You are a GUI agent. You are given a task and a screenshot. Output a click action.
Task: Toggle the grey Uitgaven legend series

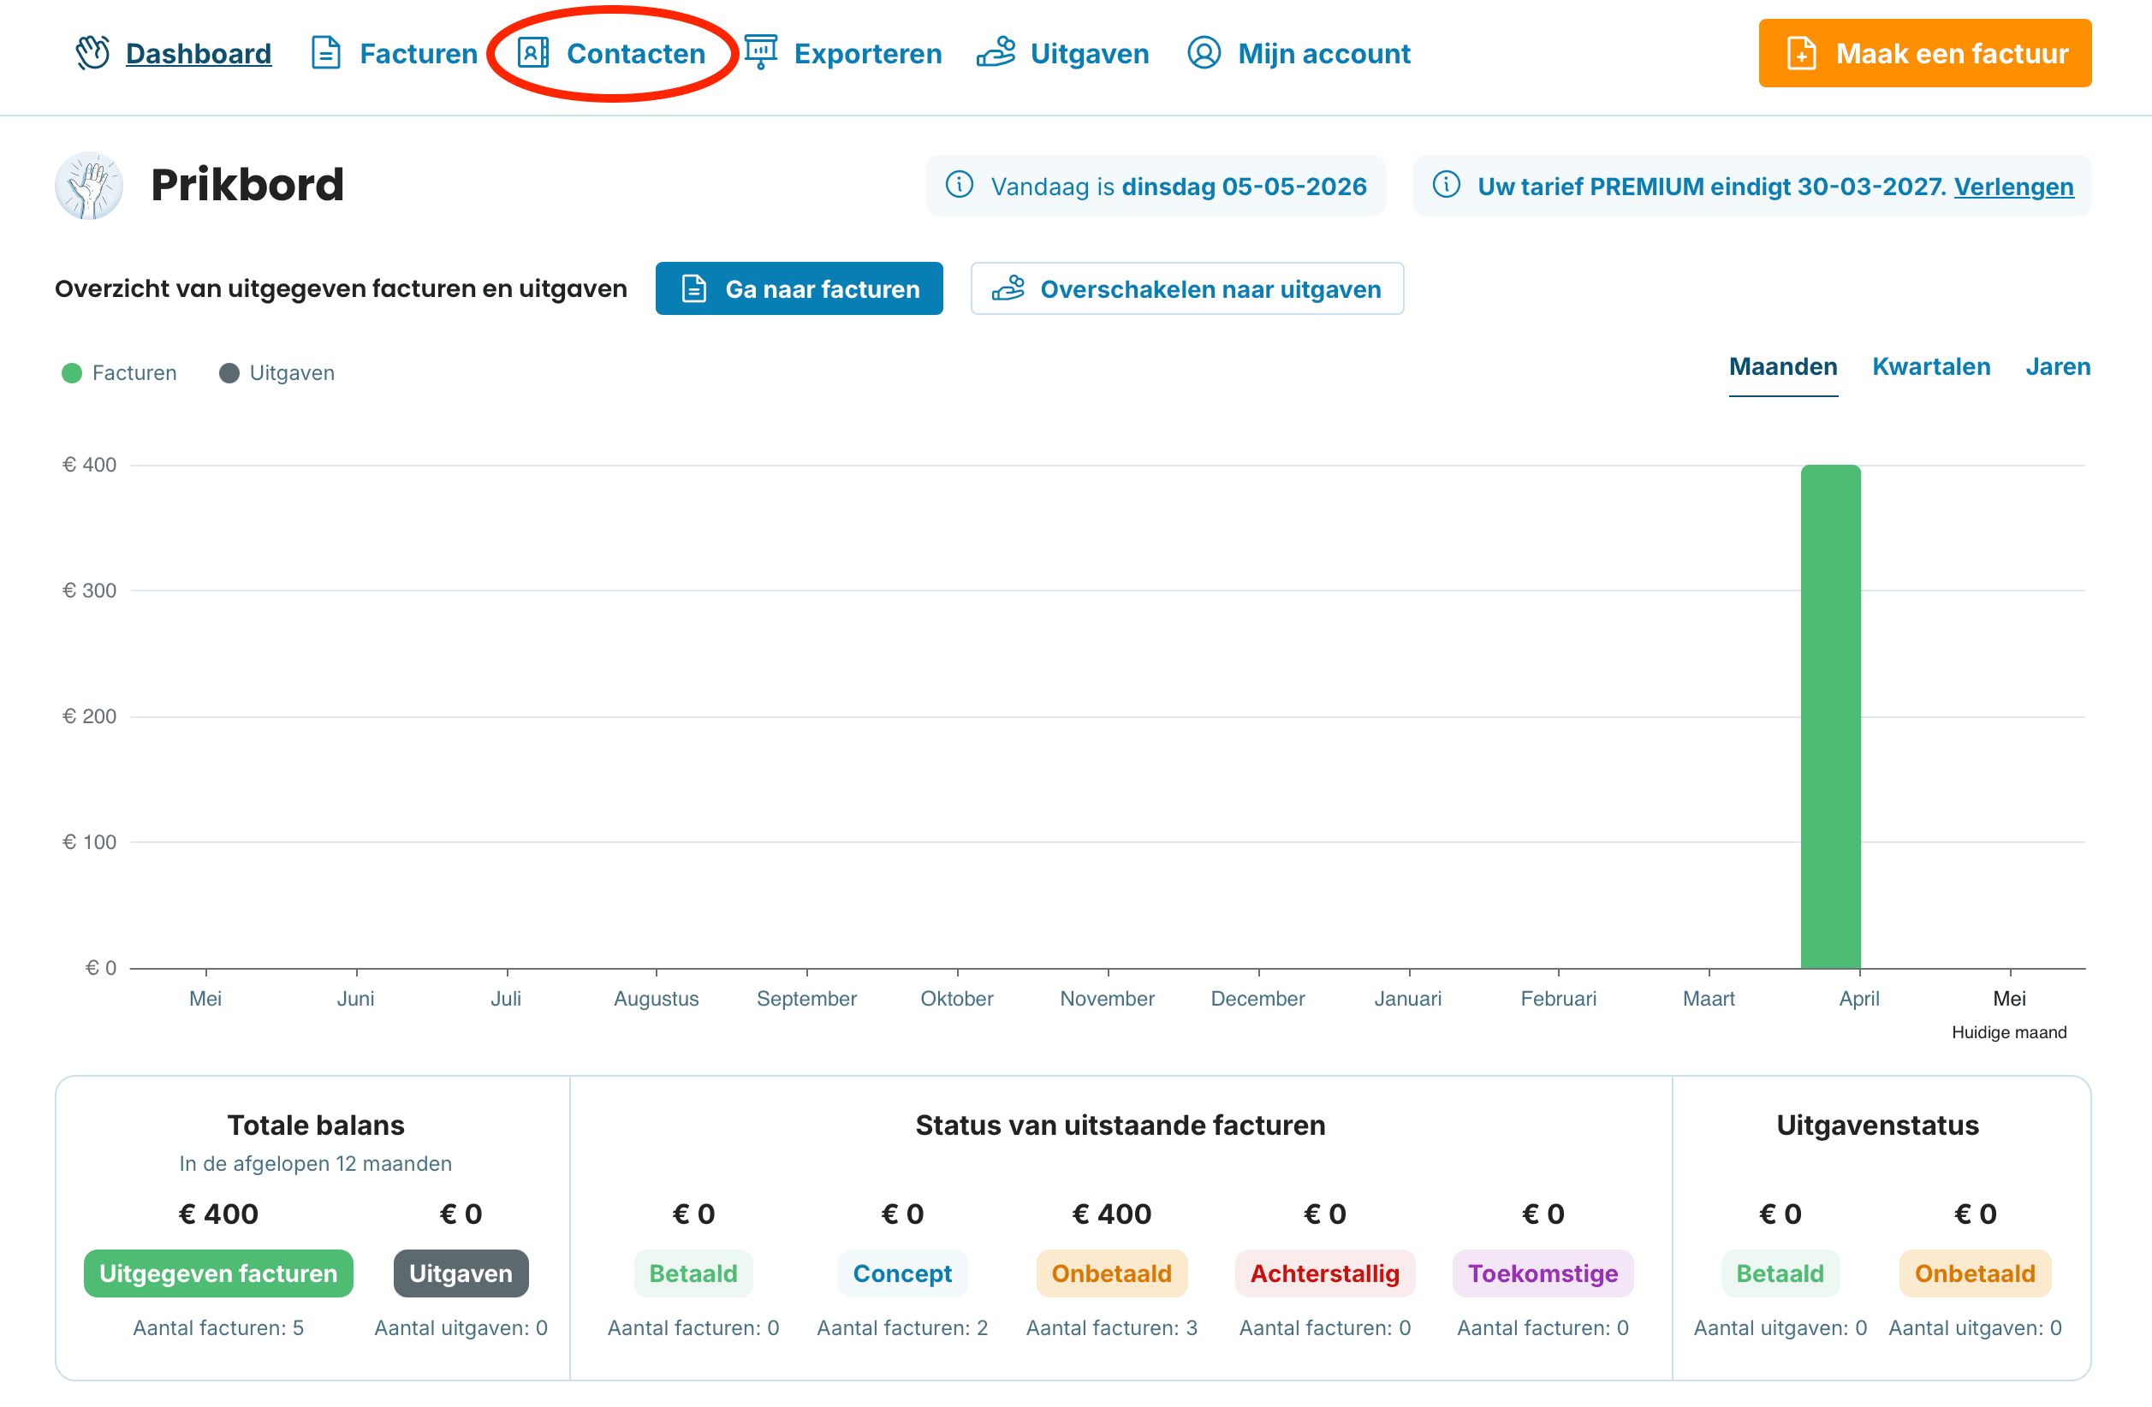pos(276,372)
